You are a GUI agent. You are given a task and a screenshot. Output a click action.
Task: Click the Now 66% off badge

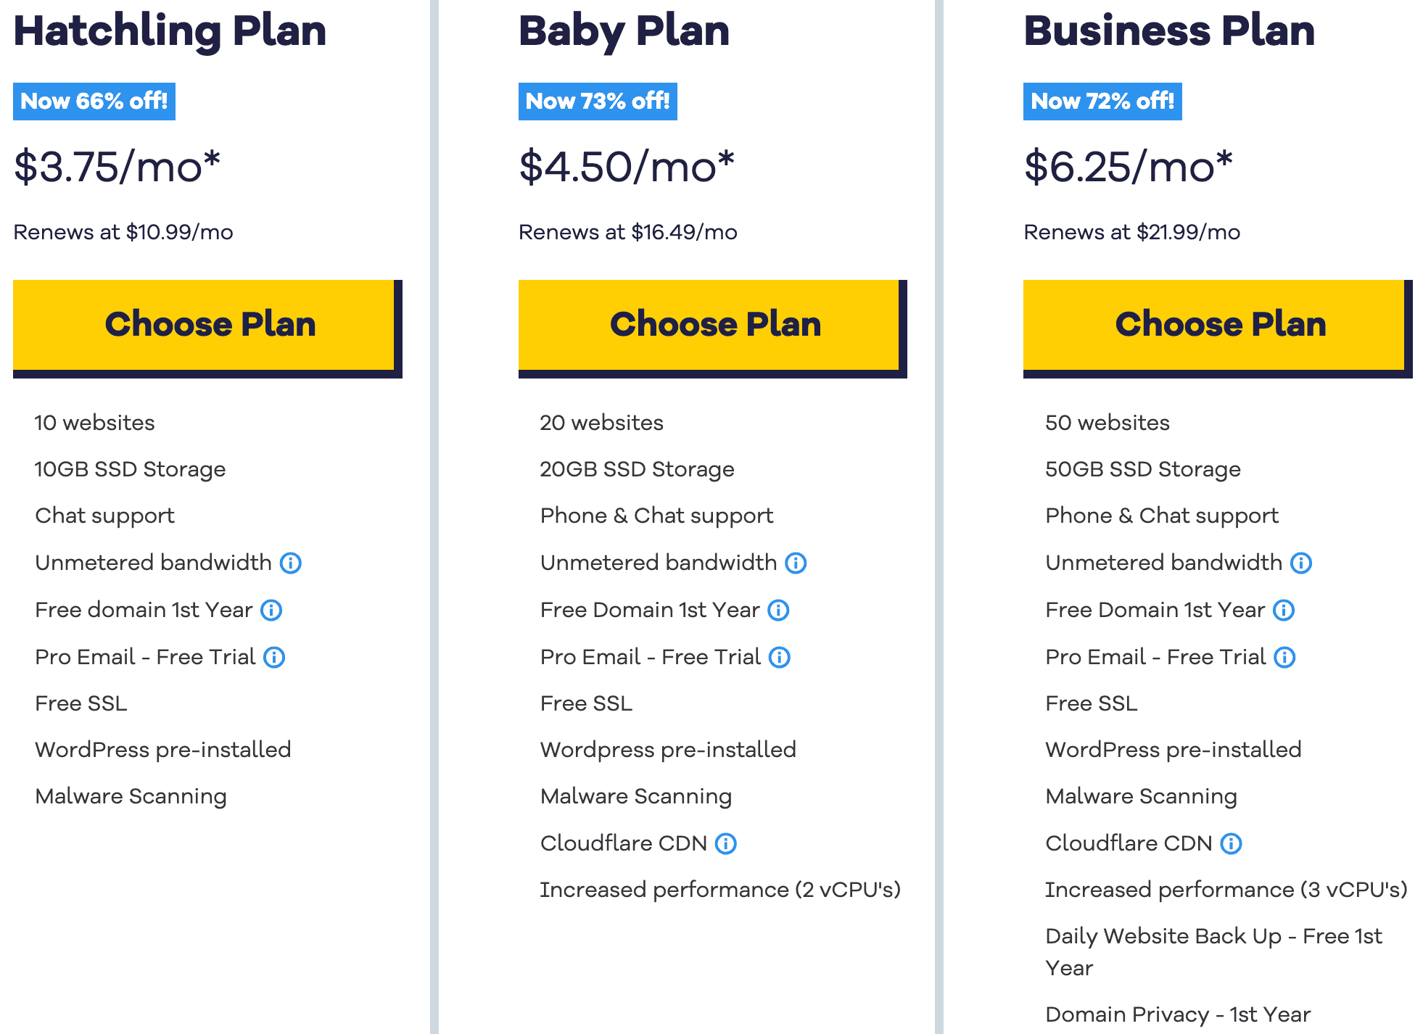pos(94,102)
